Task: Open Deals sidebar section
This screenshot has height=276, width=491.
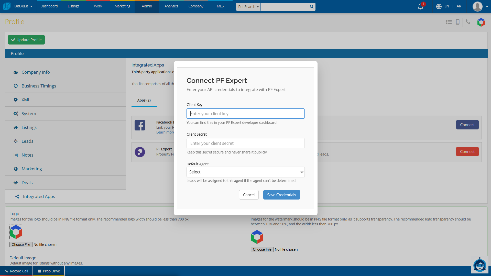Action: [x=65, y=183]
